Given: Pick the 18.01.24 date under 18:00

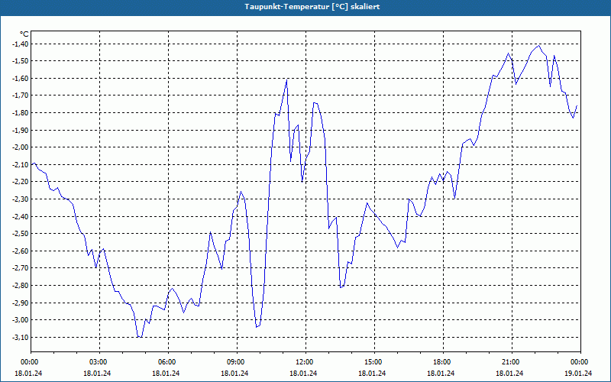Looking at the screenshot, I should tap(441, 373).
